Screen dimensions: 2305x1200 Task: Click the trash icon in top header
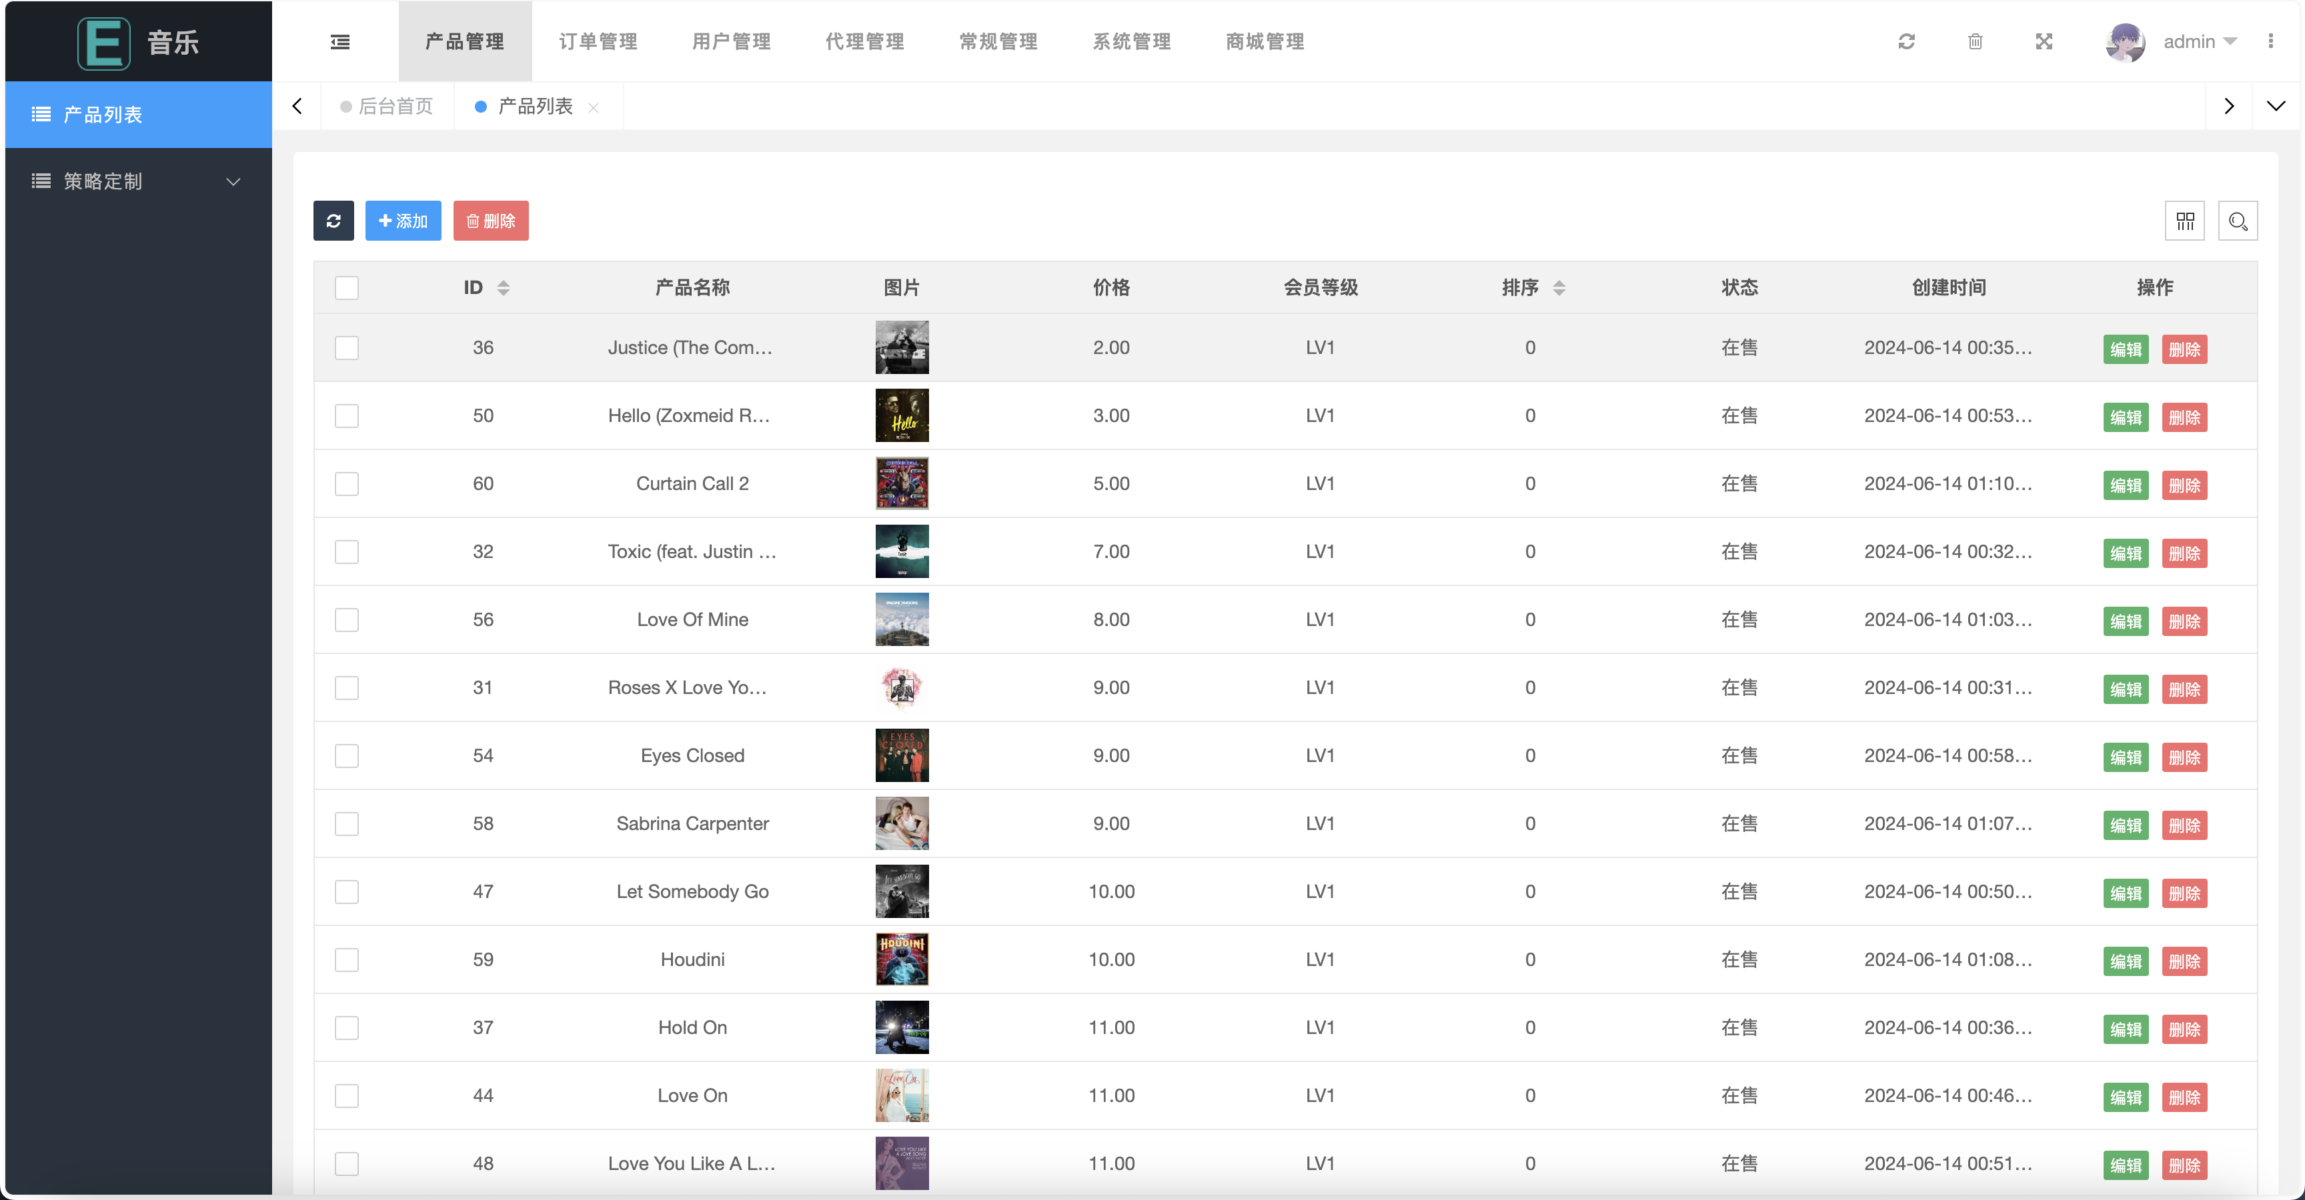(x=1976, y=42)
